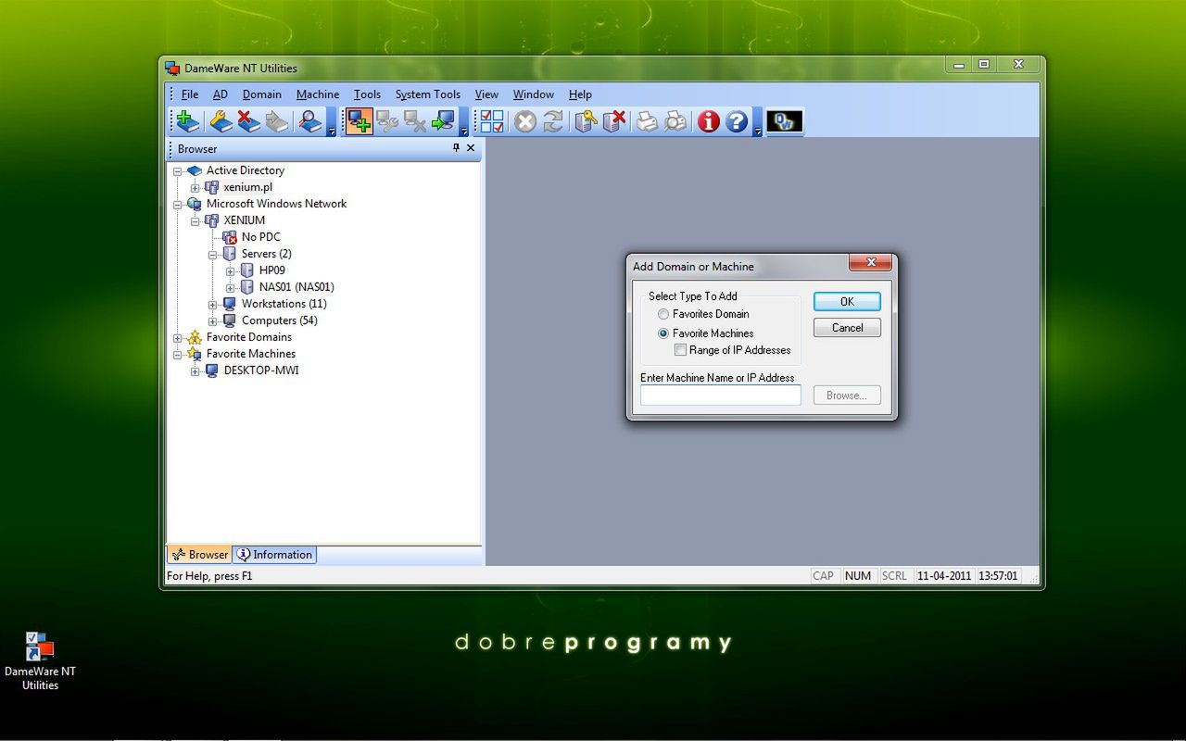
Task: Click the 11-04-2011 date in status bar
Action: coord(944,576)
